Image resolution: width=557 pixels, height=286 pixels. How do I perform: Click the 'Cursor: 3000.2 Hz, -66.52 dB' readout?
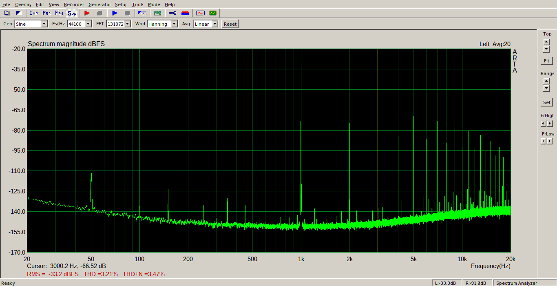tap(66, 266)
